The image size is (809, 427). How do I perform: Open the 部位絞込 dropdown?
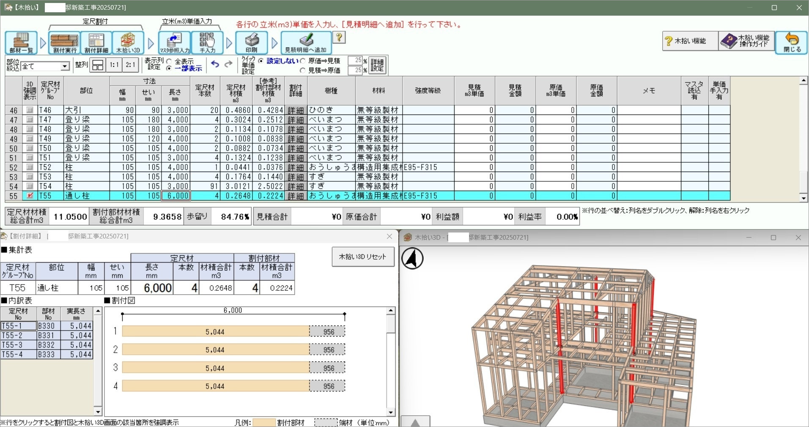click(x=65, y=66)
